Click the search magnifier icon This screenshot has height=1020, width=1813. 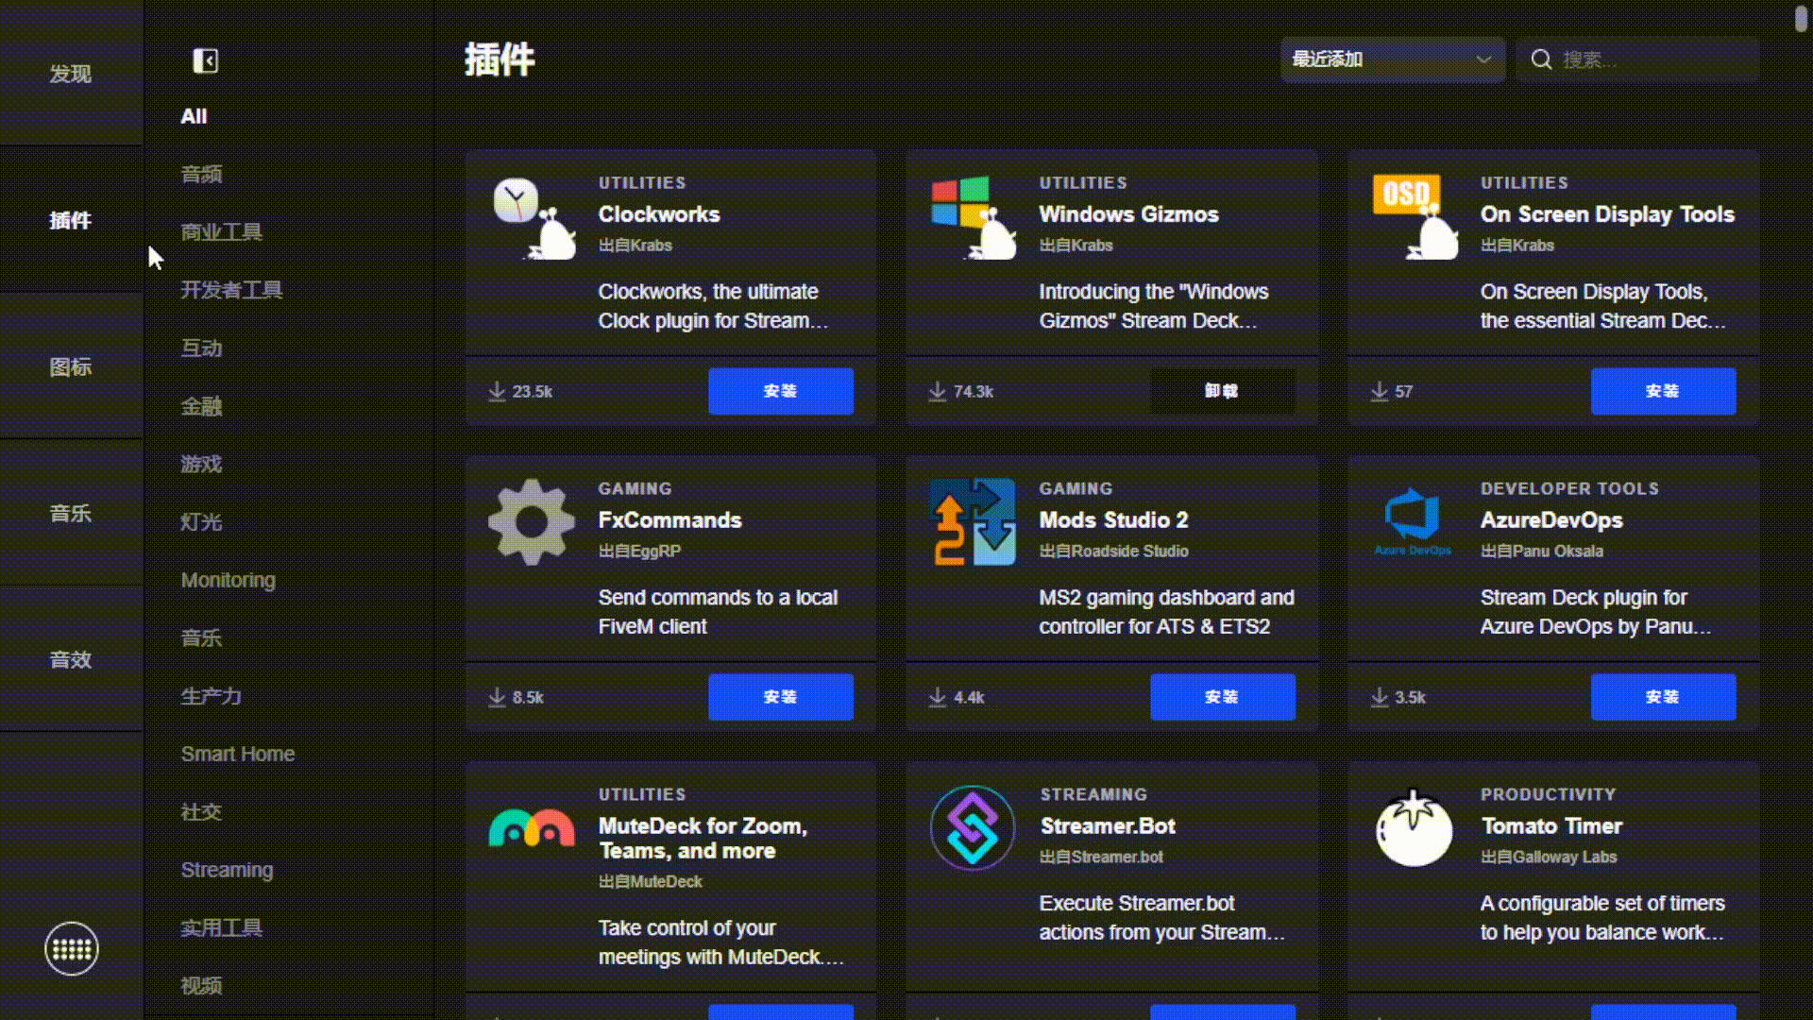[1541, 59]
